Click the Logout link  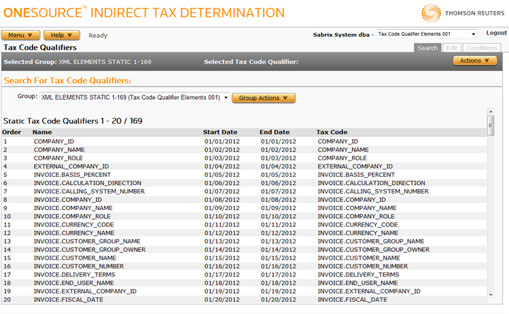coord(496,33)
